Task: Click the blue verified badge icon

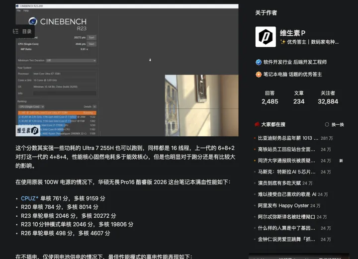Action: (x=259, y=62)
